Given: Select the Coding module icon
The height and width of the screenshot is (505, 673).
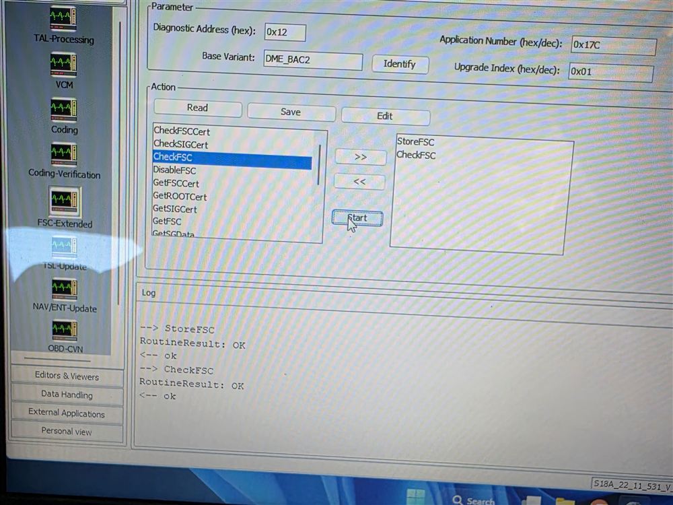Looking at the screenshot, I should pyautogui.click(x=63, y=110).
